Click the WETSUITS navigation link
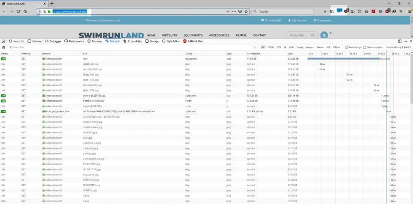This screenshot has width=413, height=204. click(169, 35)
